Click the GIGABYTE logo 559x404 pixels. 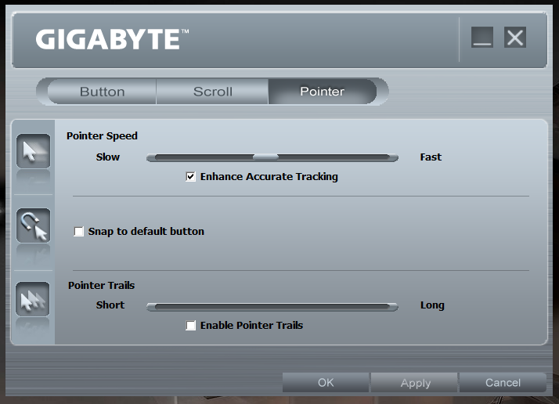112,39
